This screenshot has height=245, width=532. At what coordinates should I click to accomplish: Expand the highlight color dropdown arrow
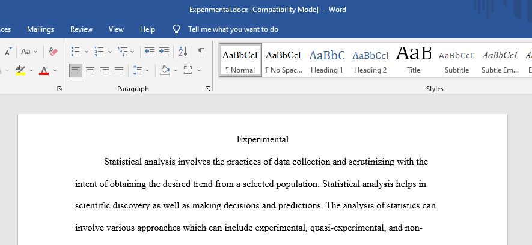[x=31, y=70]
